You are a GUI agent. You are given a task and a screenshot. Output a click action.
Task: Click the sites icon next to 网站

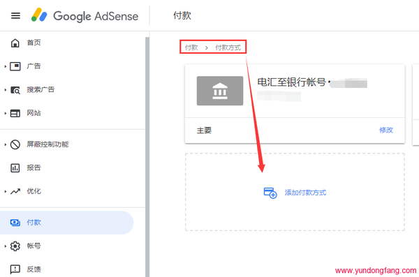15,113
